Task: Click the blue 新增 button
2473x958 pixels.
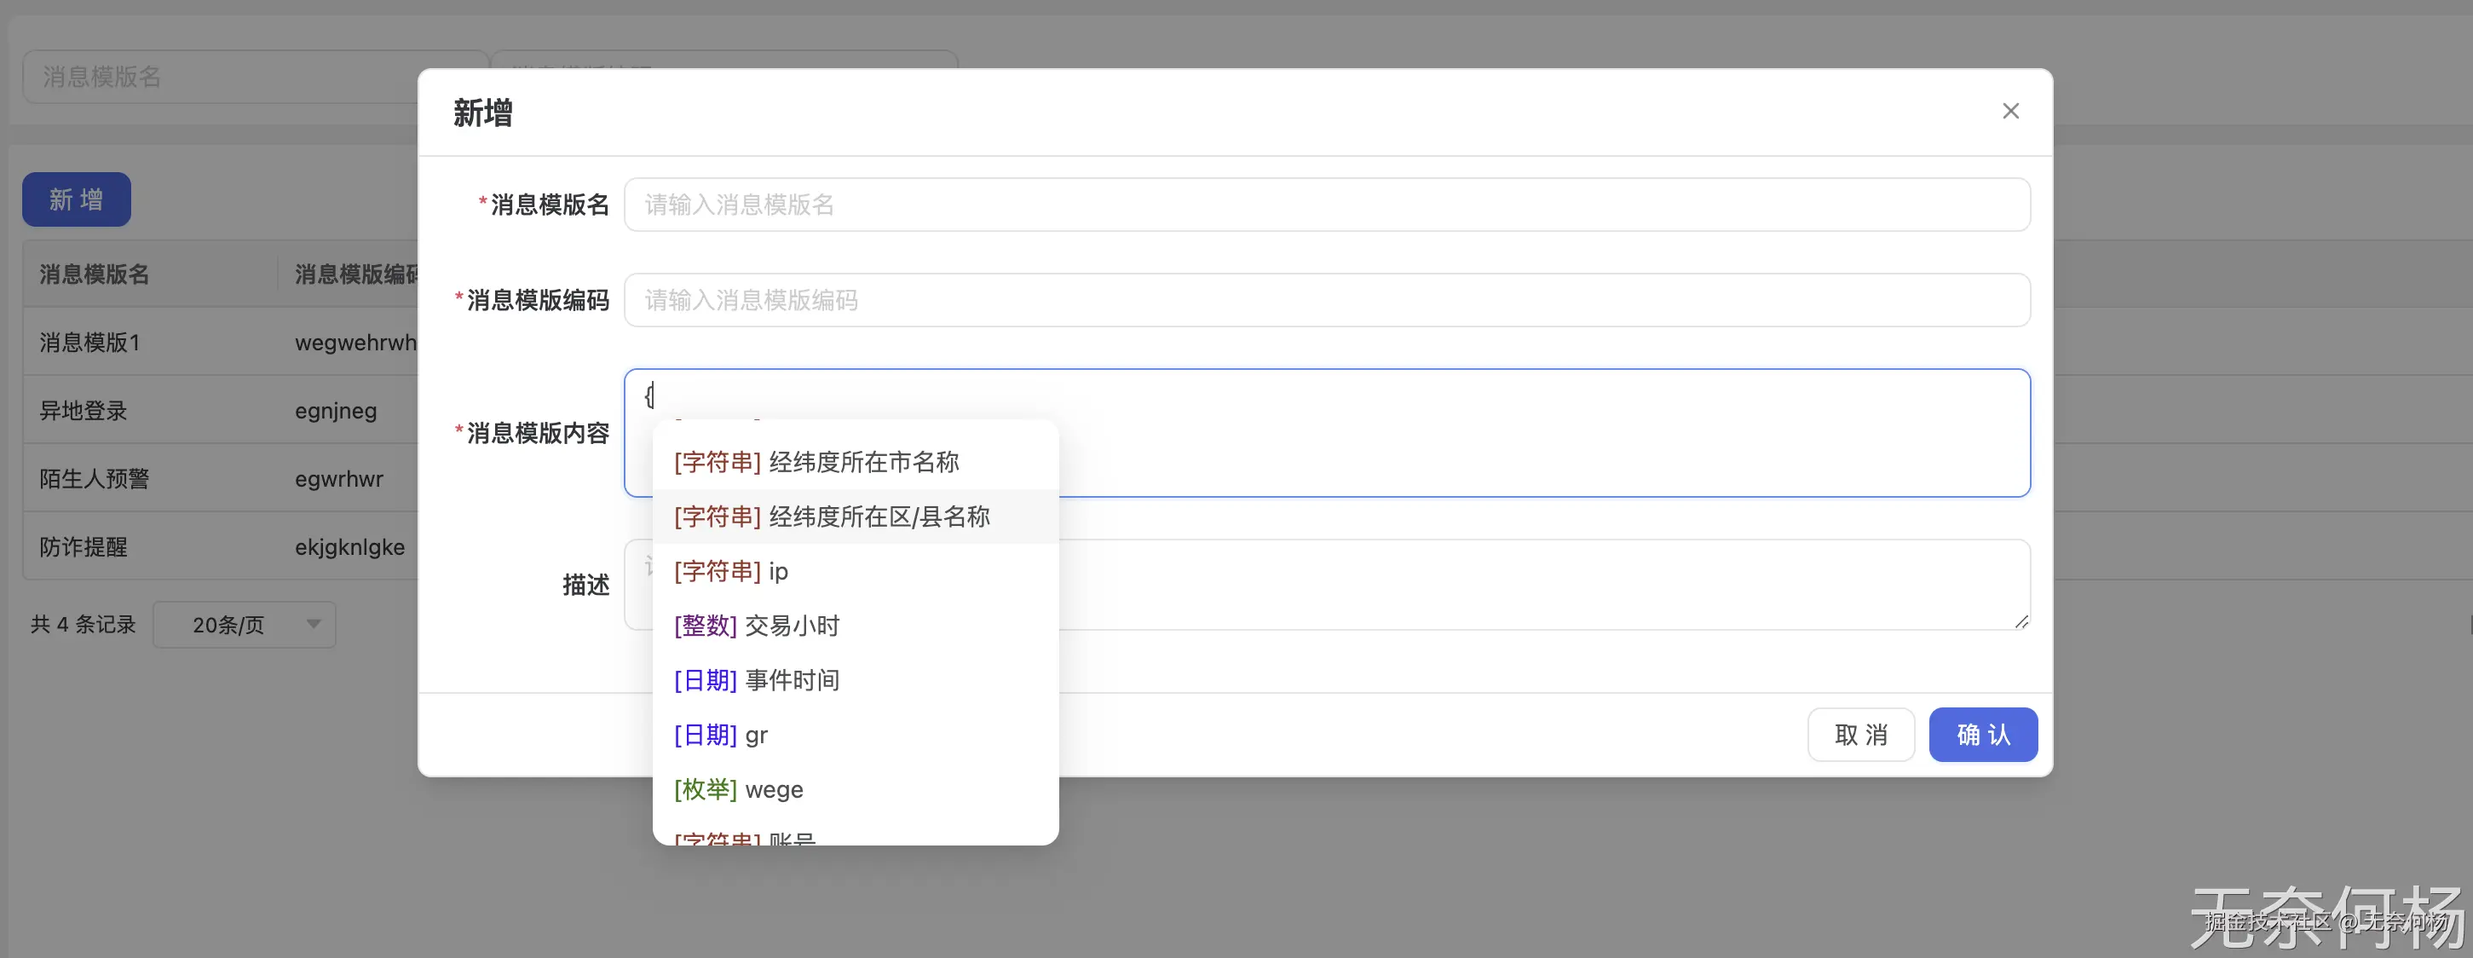Action: pos(77,199)
